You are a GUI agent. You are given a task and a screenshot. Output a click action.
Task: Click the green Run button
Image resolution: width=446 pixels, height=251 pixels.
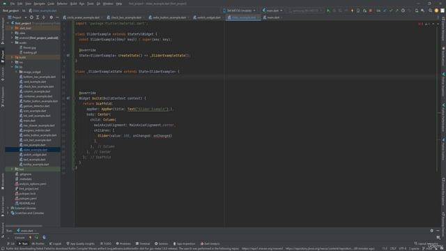(x=328, y=10)
